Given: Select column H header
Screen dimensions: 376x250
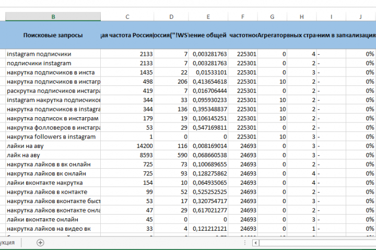Looking at the screenshot, I should [302, 17].
